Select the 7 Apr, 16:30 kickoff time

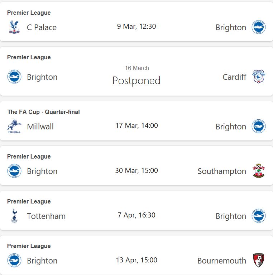tap(136, 215)
